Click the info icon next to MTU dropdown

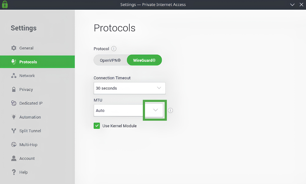[170, 110]
